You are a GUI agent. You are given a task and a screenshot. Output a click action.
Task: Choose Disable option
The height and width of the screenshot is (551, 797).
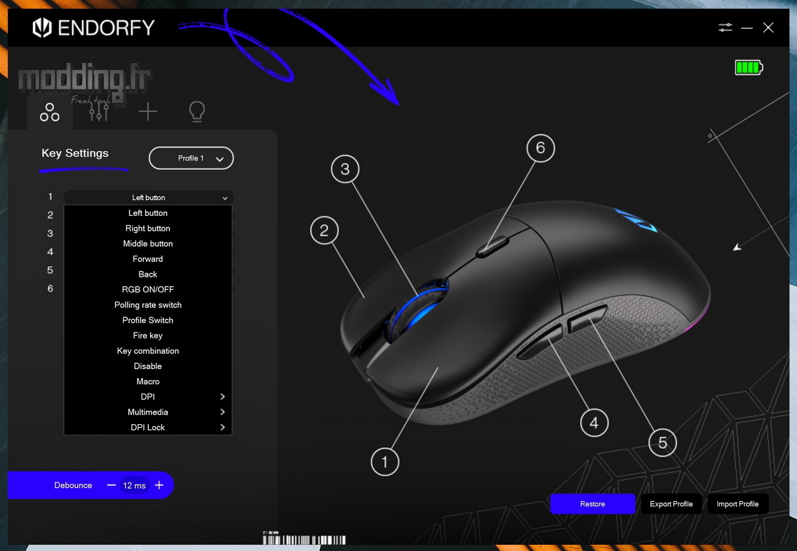148,366
